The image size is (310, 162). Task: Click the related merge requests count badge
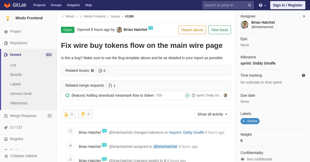[x=112, y=86]
